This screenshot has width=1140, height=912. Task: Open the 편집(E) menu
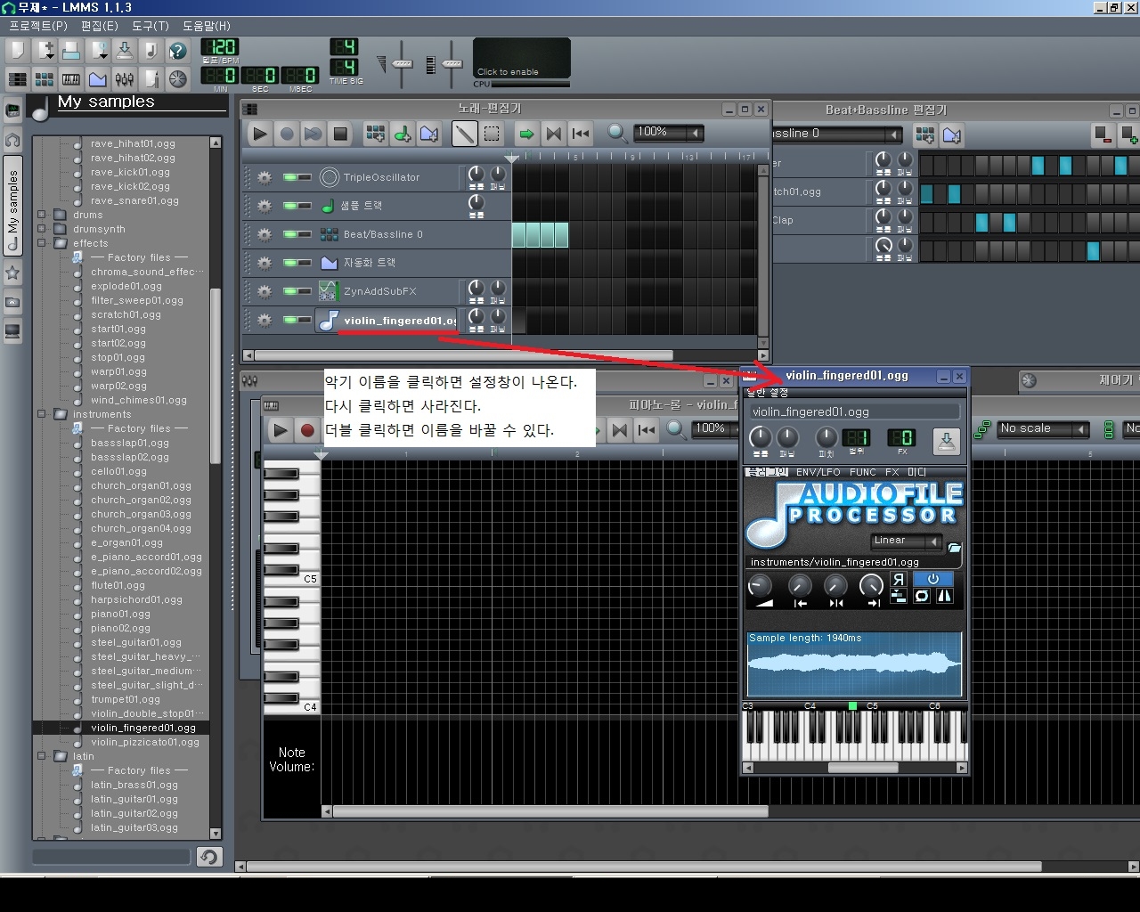coord(99,26)
